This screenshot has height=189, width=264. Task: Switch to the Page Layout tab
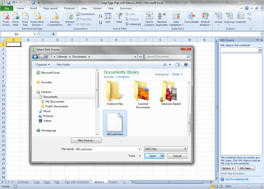click(x=50, y=8)
